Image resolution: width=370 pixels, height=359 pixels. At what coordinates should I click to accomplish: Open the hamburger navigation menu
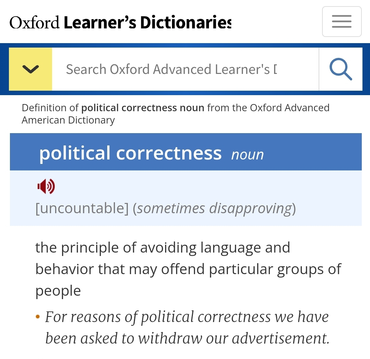coord(342,22)
